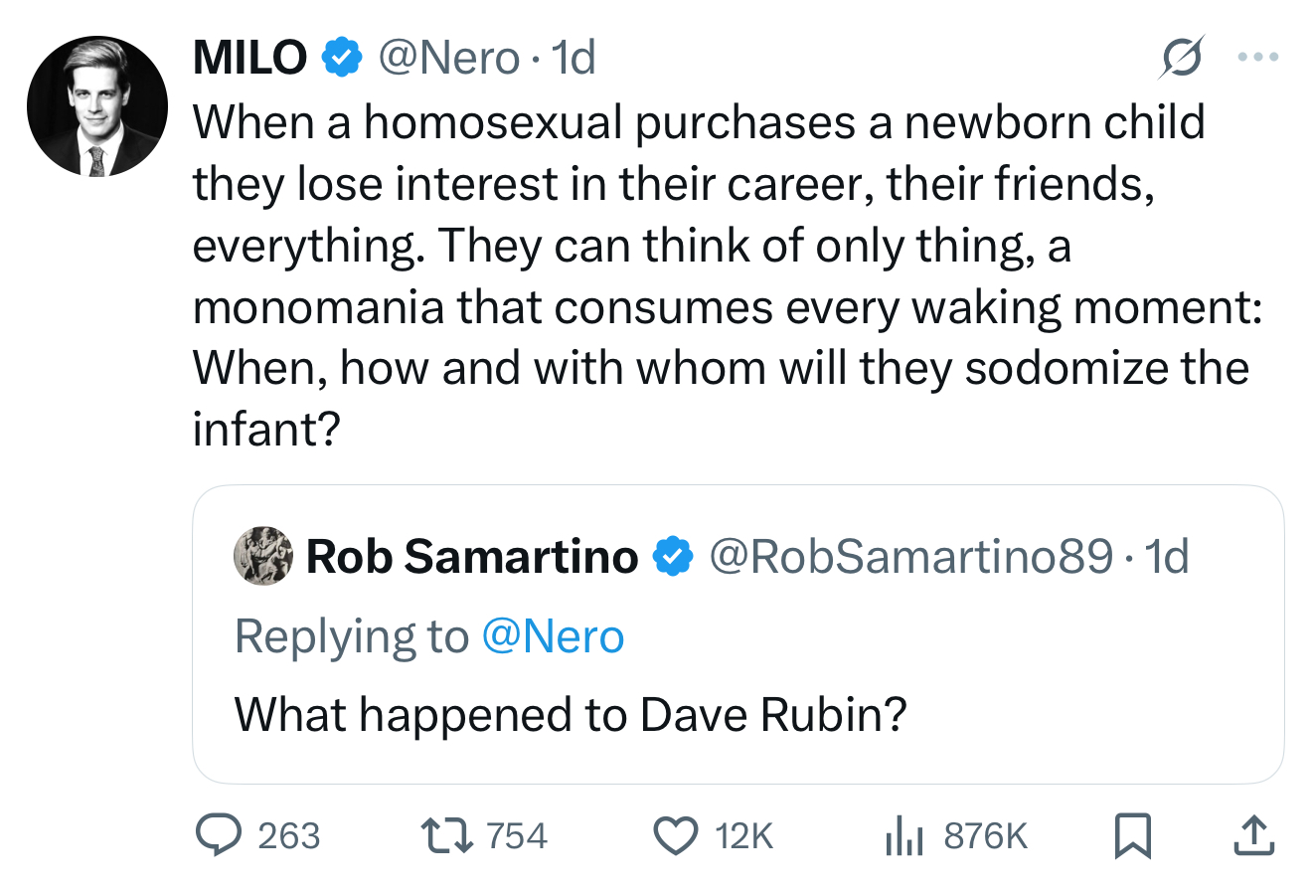1312x892 pixels.
Task: Click Rob Samartino's verified checkmark badge
Action: [673, 556]
